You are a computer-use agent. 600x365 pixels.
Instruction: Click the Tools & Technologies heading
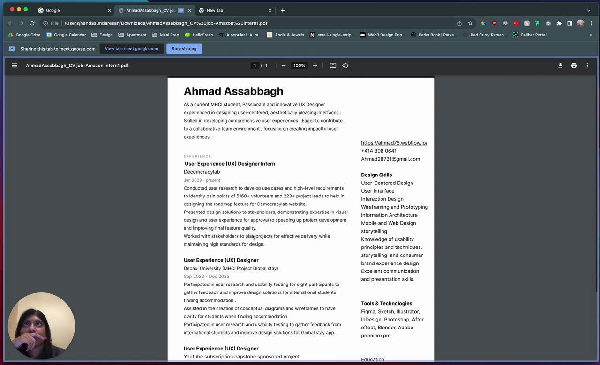387,303
